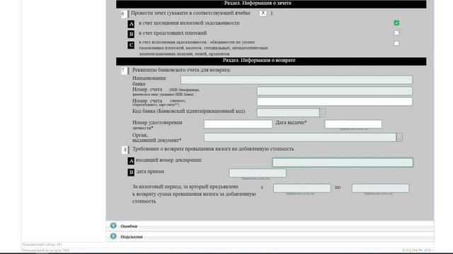The width and height of the screenshot is (453, 254).
Task: Click the дата приема date field
Action: [x=258, y=173]
